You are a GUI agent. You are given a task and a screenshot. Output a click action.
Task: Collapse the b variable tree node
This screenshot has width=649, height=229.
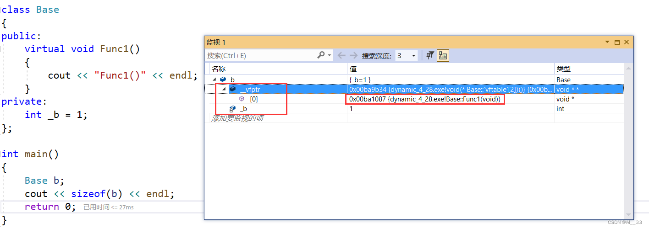[214, 80]
